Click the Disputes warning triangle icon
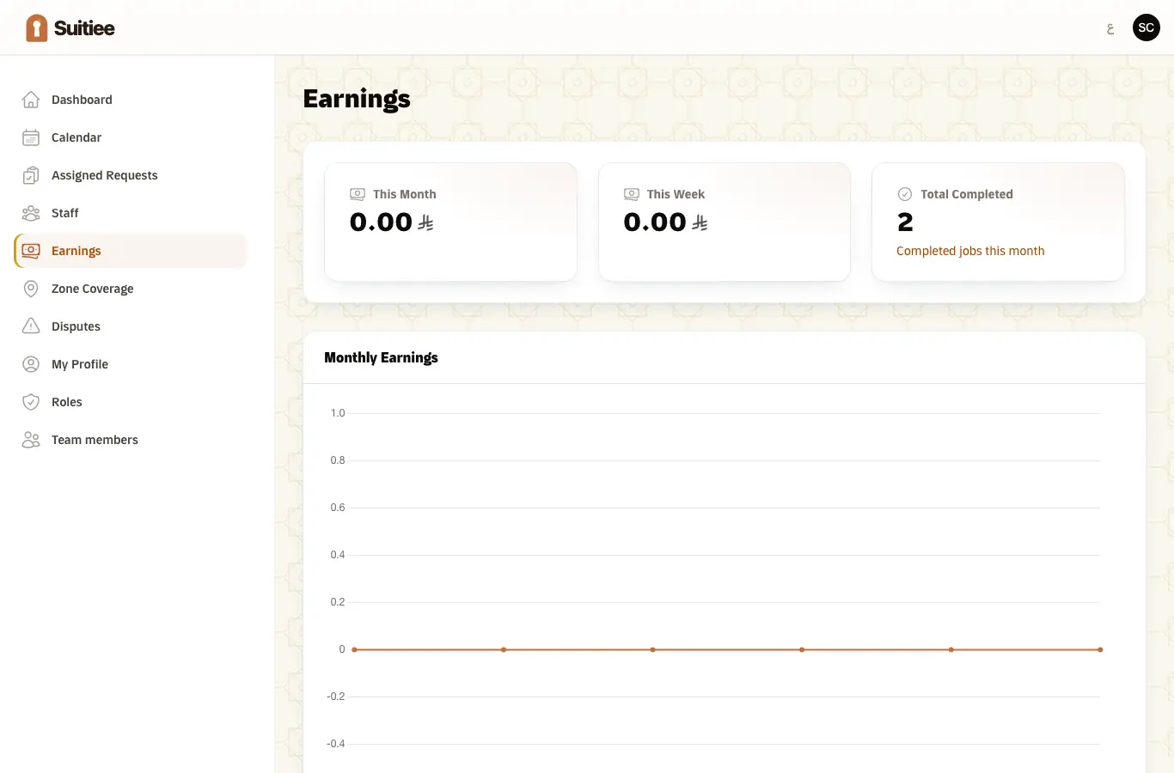Image resolution: width=1174 pixels, height=773 pixels. (x=31, y=326)
